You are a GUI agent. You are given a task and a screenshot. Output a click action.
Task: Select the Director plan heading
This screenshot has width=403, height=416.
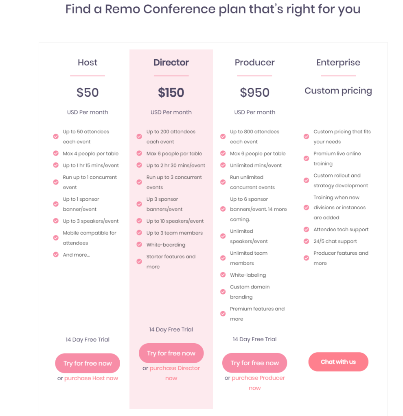(x=171, y=62)
